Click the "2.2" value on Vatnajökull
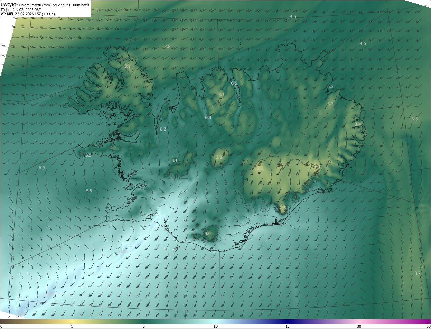Viewport: 431px width, 329px height. 260,168
